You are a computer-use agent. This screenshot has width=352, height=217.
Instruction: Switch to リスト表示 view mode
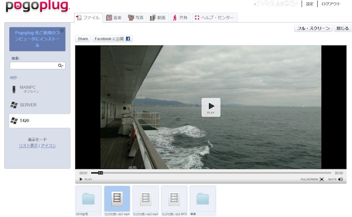[28, 146]
